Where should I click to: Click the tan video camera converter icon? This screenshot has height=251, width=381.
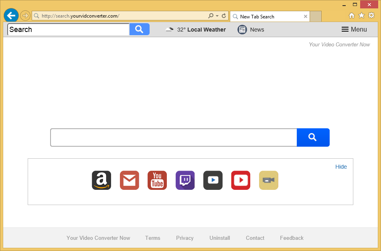269,180
